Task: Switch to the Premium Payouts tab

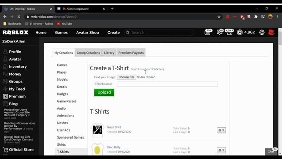Action: 131,53
